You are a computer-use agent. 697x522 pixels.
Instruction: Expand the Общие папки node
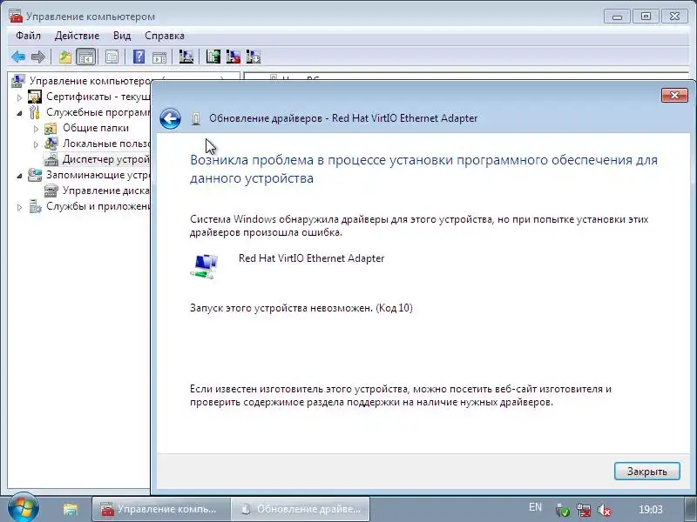36,129
